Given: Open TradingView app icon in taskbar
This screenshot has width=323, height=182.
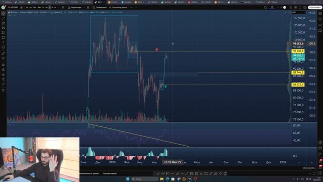Looking at the screenshot, I should [190, 179].
